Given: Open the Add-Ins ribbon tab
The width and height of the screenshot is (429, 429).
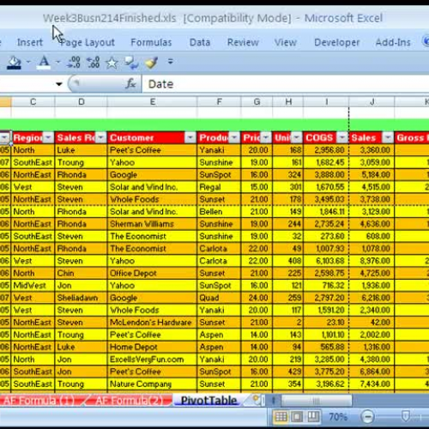Looking at the screenshot, I should coord(393,42).
